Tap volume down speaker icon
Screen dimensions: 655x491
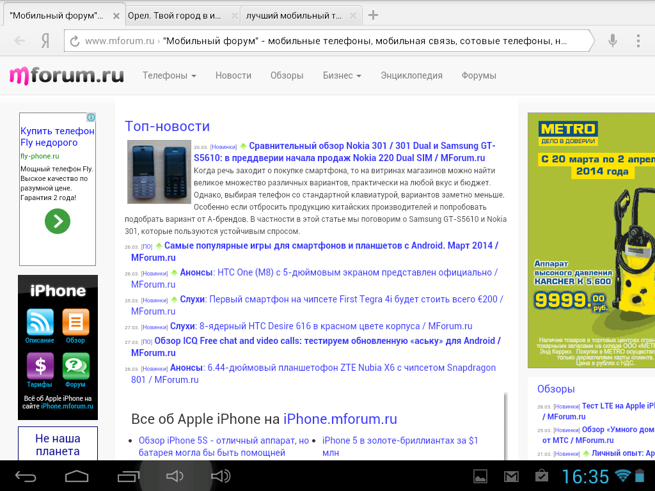coord(175,476)
